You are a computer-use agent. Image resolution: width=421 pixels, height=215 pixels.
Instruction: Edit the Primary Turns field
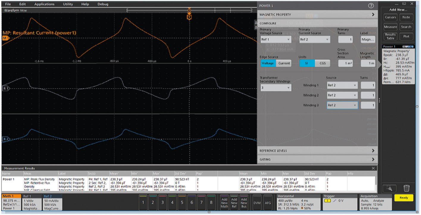coord(345,39)
